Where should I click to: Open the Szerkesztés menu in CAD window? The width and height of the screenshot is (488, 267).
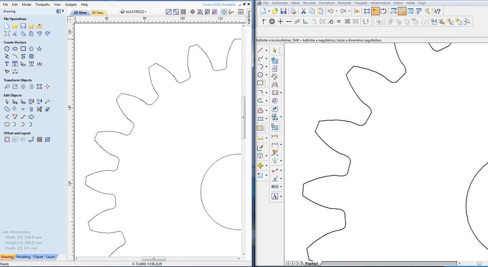pos(280,3)
